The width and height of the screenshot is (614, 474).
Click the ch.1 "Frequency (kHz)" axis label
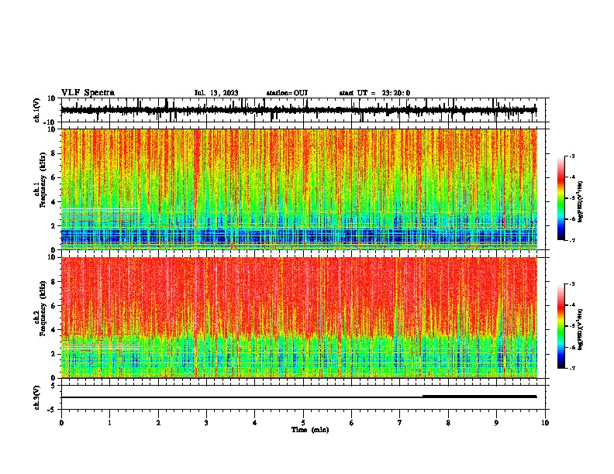point(43,180)
